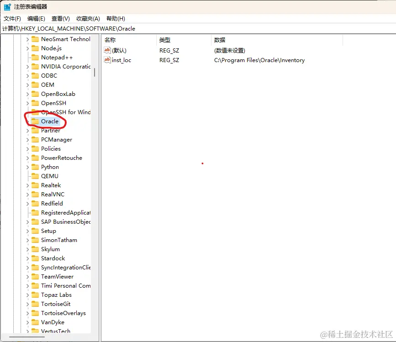Expand the OpenSSH key

27,103
